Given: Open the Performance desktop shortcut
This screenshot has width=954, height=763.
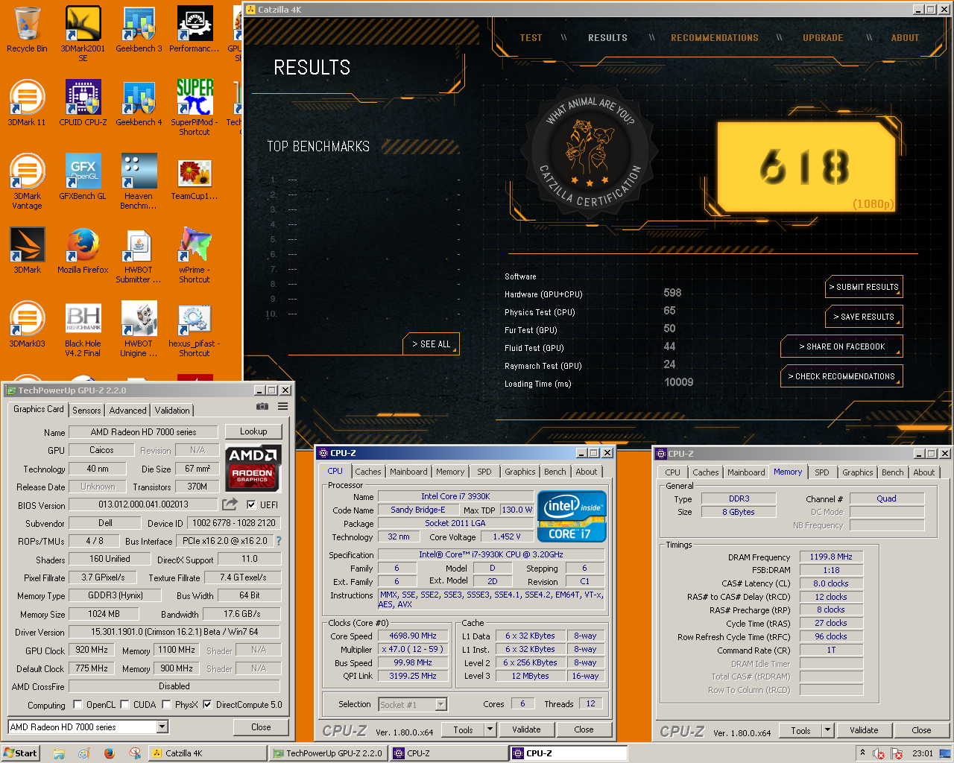Looking at the screenshot, I should pos(195,30).
